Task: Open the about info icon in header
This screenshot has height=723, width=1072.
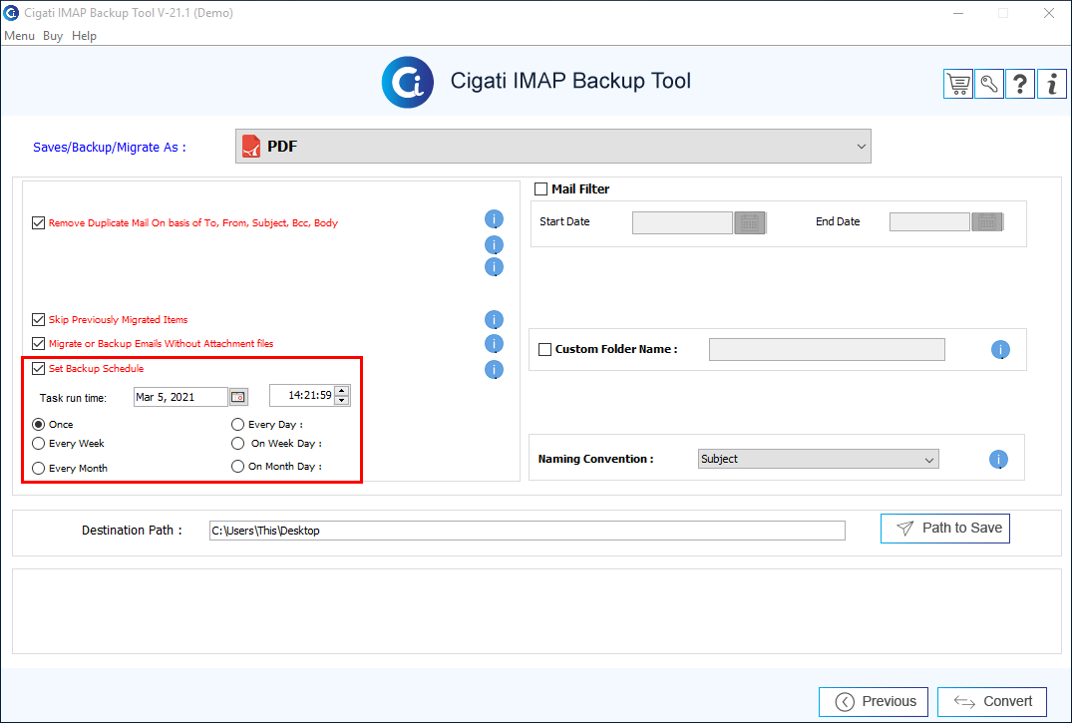Action: 1051,84
